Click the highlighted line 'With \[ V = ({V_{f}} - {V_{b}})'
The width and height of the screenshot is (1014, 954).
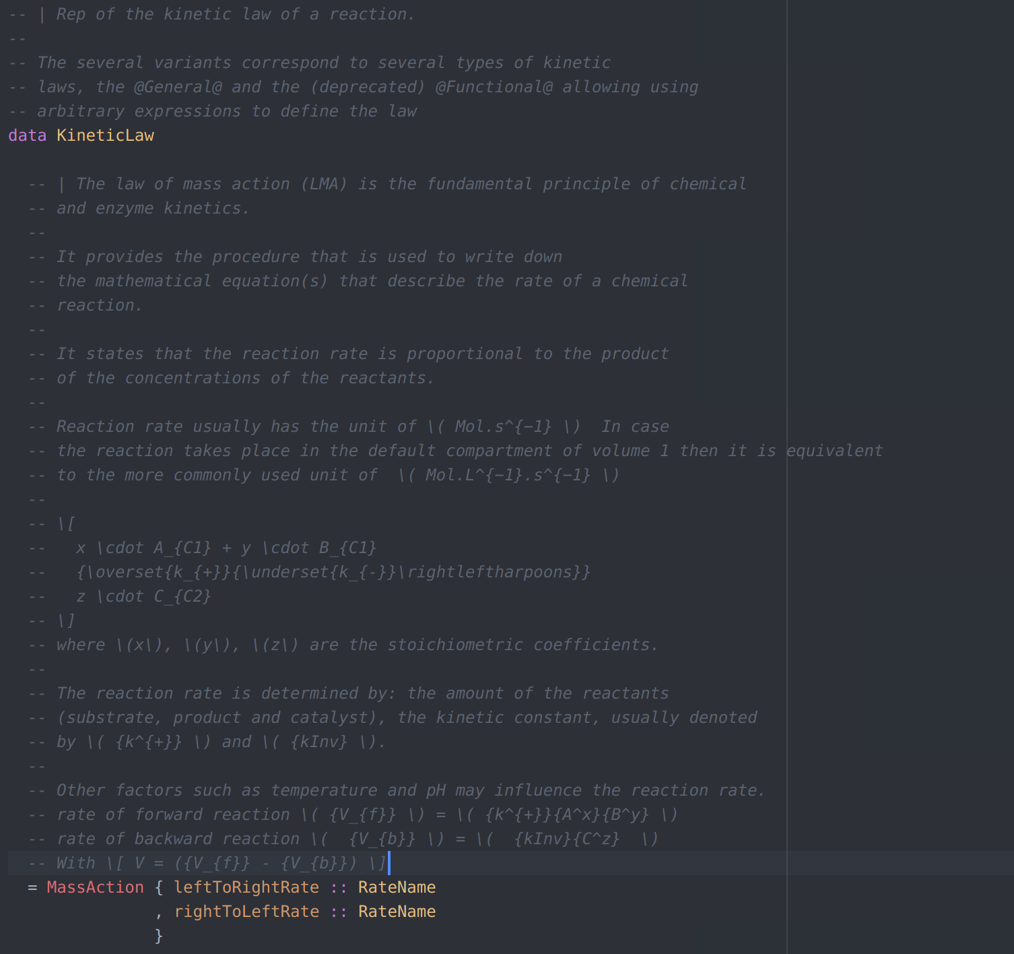[x=222, y=863]
